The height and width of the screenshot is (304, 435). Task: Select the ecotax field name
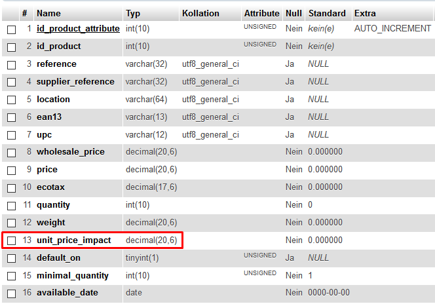tap(50, 187)
